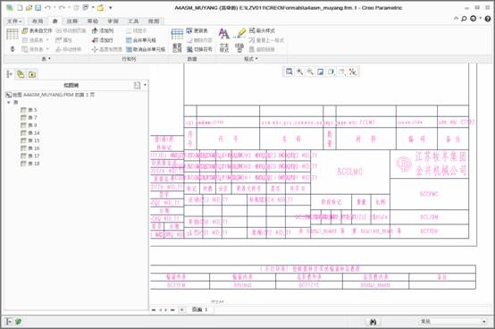Switch to the 工具 ribbon tab
This screenshot has width=495, height=329.
click(133, 21)
